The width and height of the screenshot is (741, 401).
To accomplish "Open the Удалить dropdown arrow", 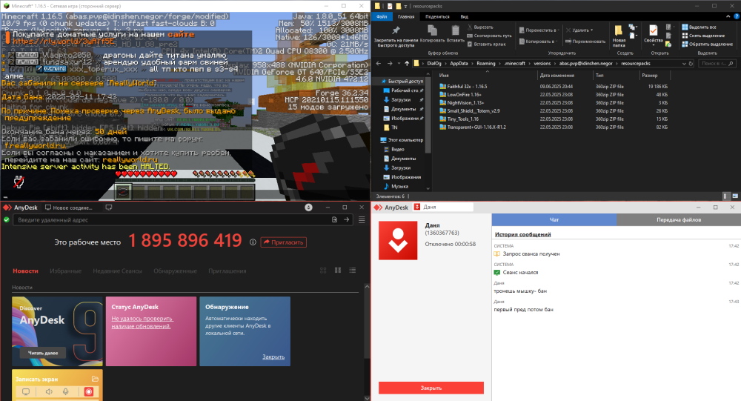I will pos(591,30).
